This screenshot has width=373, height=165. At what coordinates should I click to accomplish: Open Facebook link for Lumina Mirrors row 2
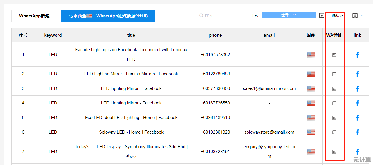[357, 74]
